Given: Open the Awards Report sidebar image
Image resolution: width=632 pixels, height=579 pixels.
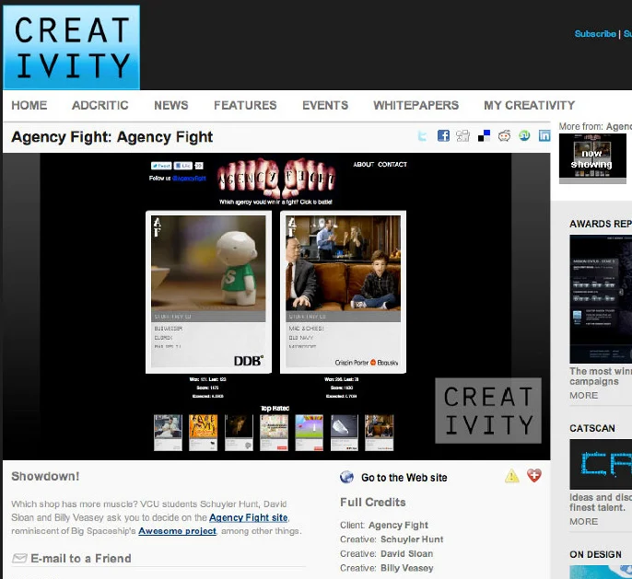Looking at the screenshot, I should 601,299.
